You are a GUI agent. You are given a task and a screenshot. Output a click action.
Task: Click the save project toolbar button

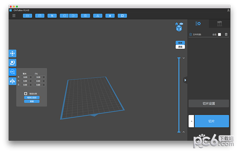[x=40, y=16]
